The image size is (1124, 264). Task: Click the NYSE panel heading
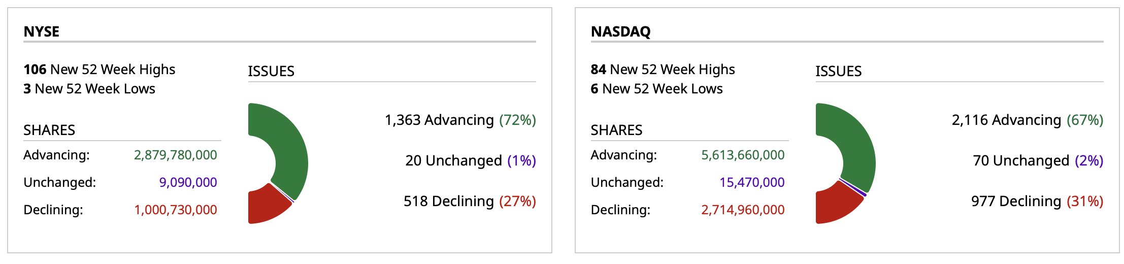pyautogui.click(x=42, y=31)
